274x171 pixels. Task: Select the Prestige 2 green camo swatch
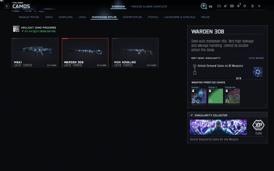coord(215,96)
